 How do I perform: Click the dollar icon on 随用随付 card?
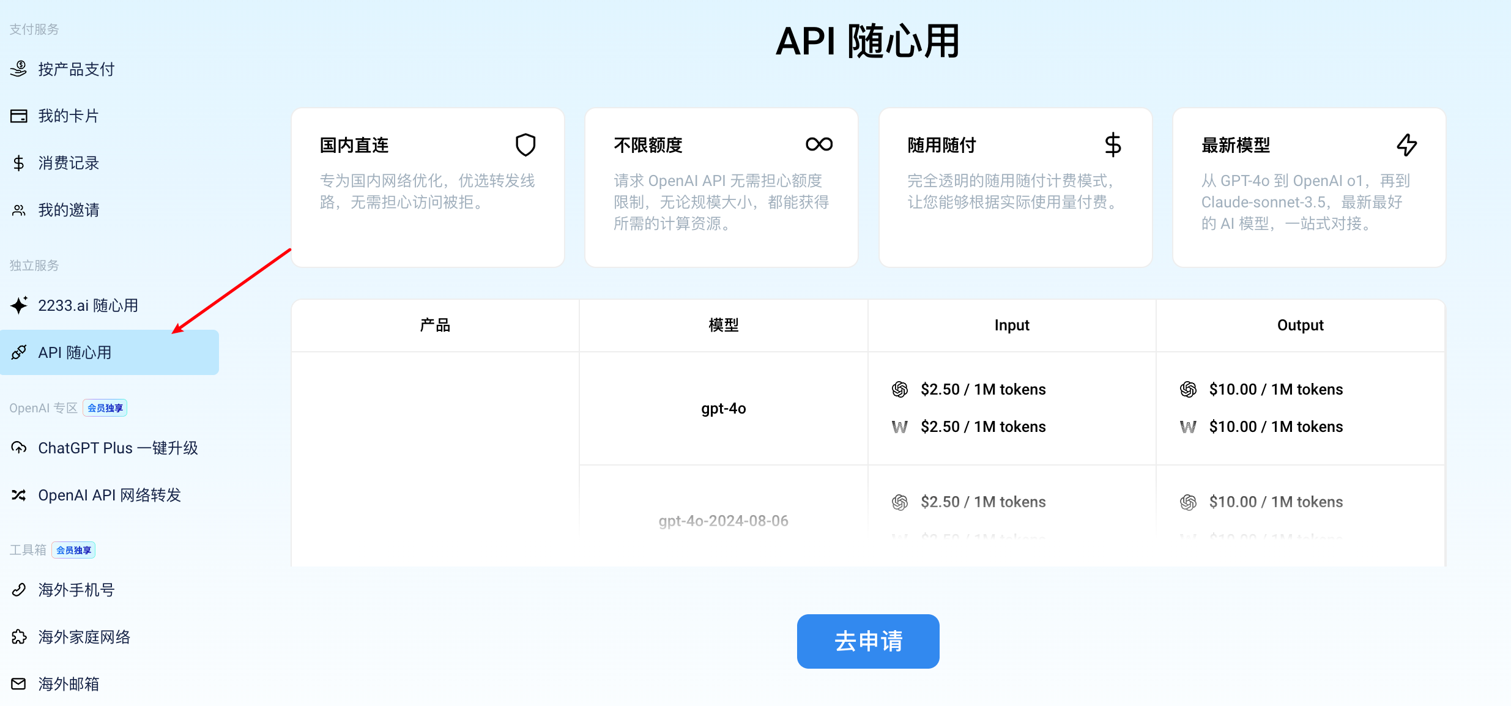(x=1112, y=145)
